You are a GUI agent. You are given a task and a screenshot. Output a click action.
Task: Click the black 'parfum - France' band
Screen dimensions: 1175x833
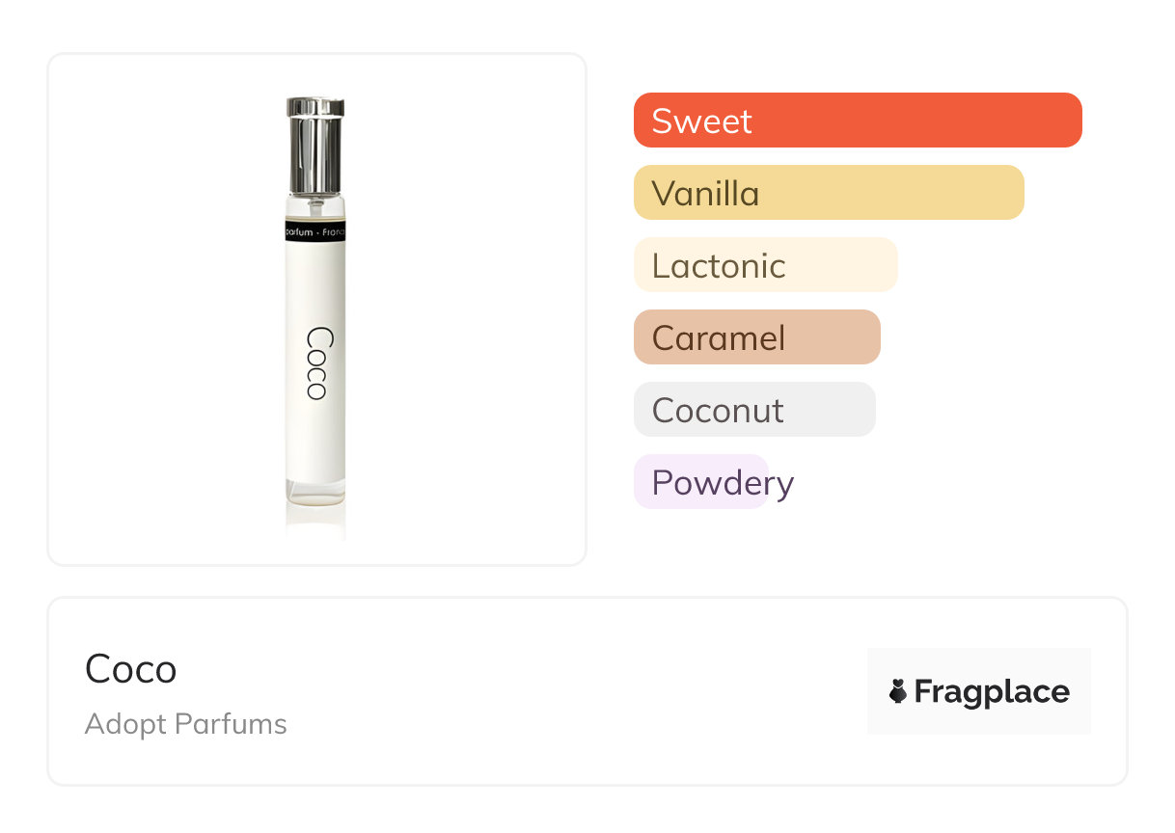tap(315, 232)
